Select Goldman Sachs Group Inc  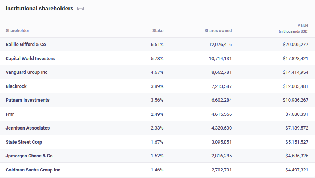click(33, 170)
